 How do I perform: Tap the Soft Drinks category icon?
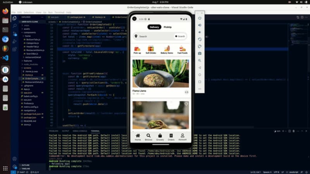(x=151, y=50)
